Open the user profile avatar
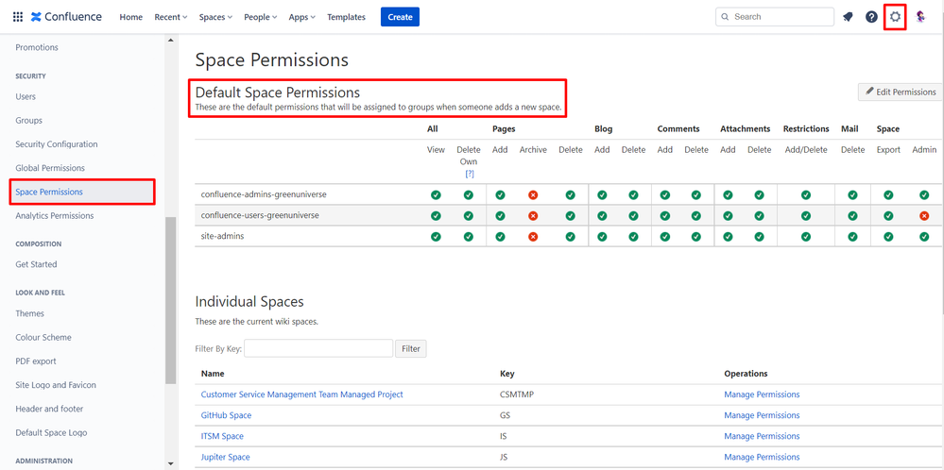 point(920,17)
